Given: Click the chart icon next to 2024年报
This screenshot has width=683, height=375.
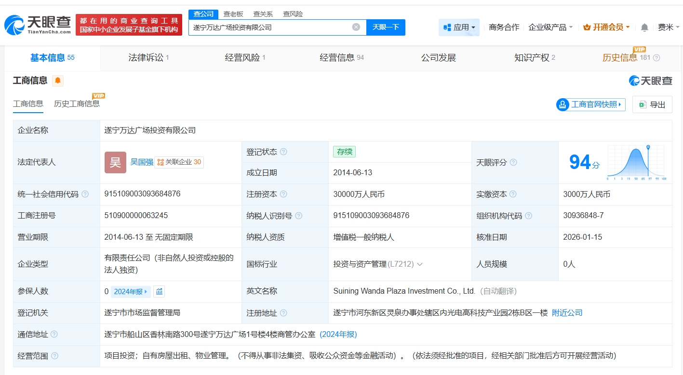Looking at the screenshot, I should pos(160,291).
